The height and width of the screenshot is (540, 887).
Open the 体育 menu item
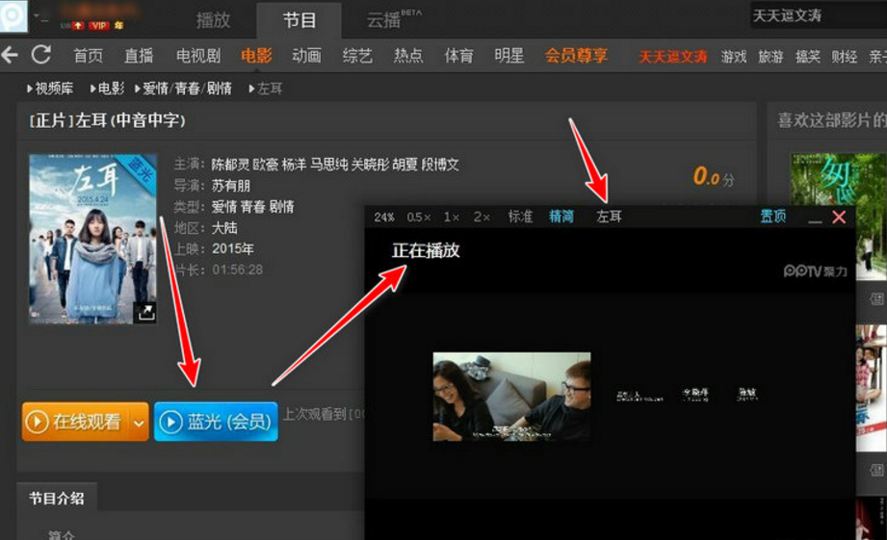458,56
